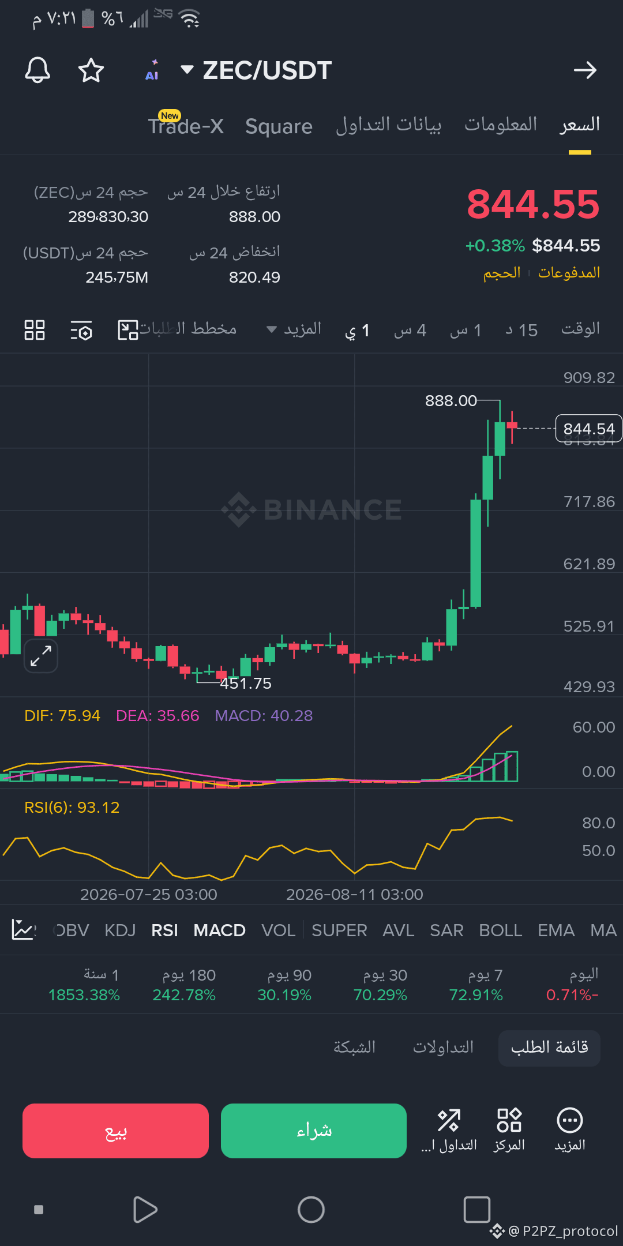Viewport: 623px width, 1246px height.
Task: Select 1 day timeframe
Action: click(x=357, y=331)
